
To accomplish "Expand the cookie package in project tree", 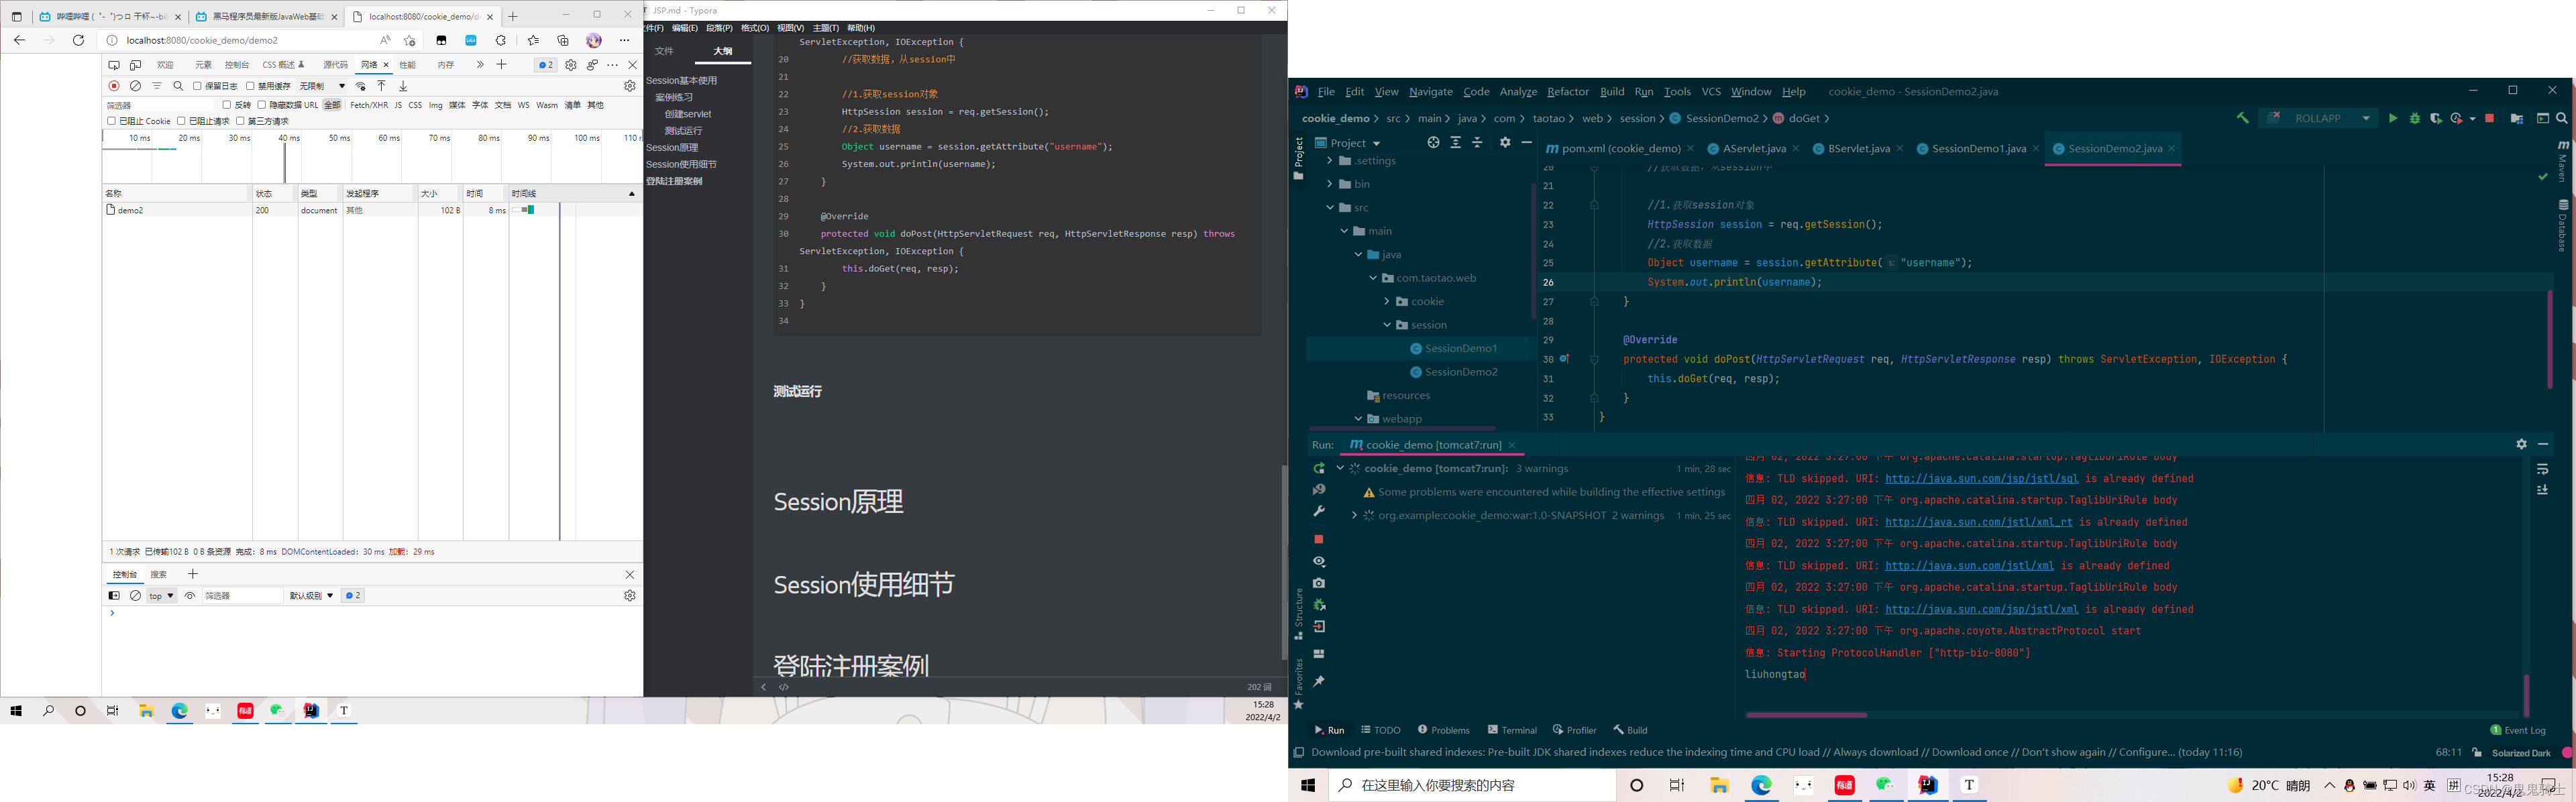I will click(1387, 301).
